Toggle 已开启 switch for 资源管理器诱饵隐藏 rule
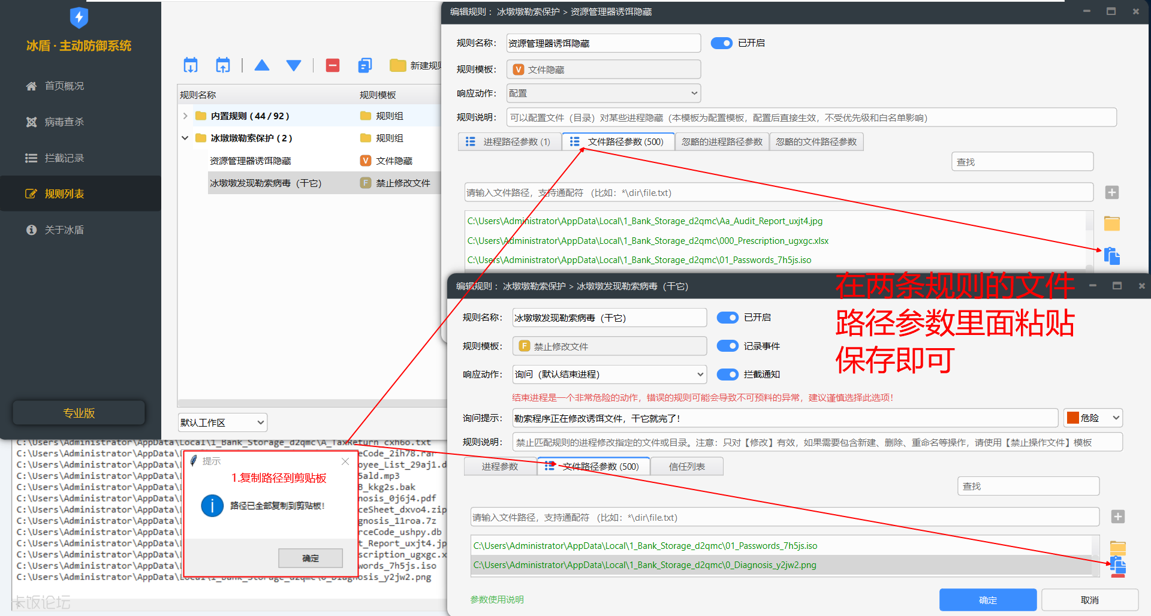The height and width of the screenshot is (616, 1151). [721, 43]
